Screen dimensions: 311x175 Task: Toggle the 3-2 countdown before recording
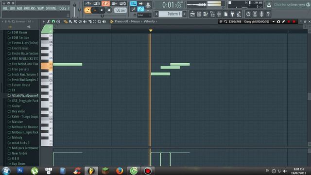(106, 3)
